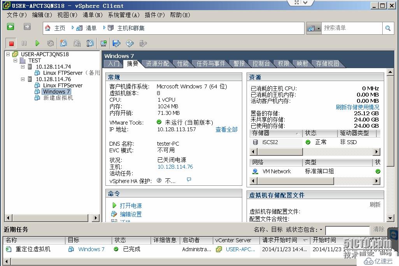The height and width of the screenshot is (266, 399).
Task: Click the host 10.128.114.76 link
Action: pyautogui.click(x=175, y=167)
